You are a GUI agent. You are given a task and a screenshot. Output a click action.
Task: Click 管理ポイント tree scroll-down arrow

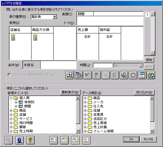[78, 131]
